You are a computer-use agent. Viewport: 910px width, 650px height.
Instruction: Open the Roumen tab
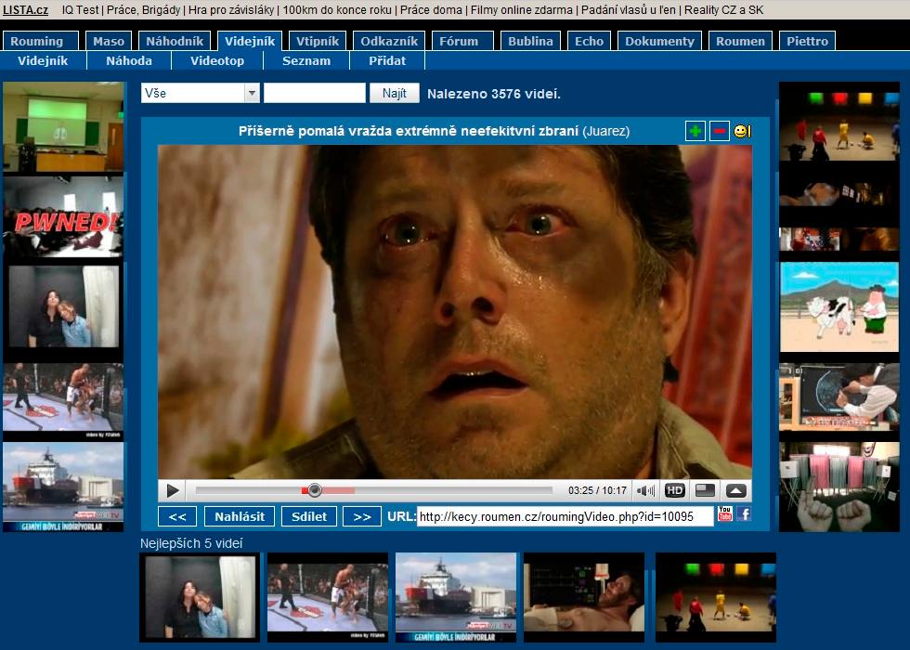pyautogui.click(x=741, y=41)
